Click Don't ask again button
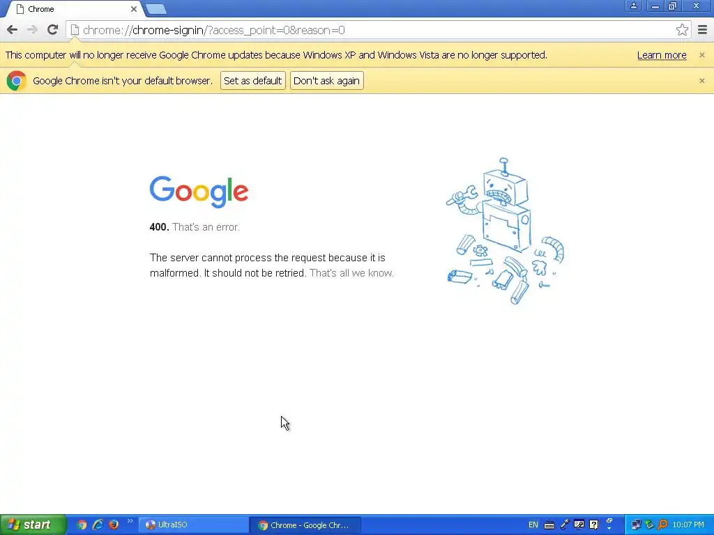 pos(326,81)
